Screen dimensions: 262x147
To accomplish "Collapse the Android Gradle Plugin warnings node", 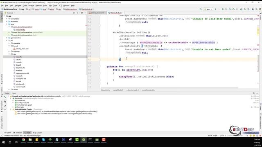I will [11, 109].
